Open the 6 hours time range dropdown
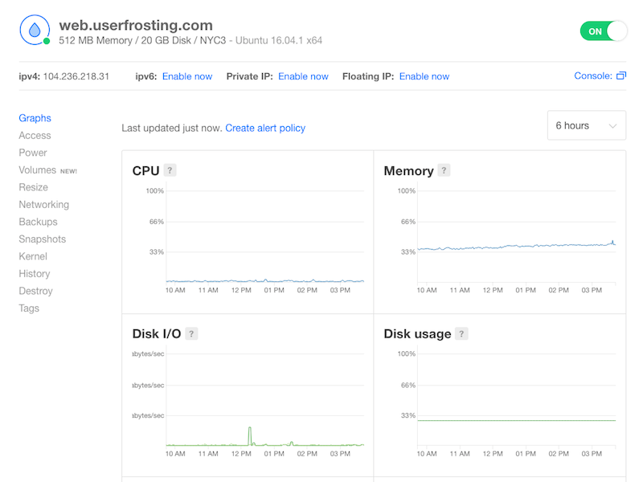This screenshot has width=643, height=482. point(586,126)
